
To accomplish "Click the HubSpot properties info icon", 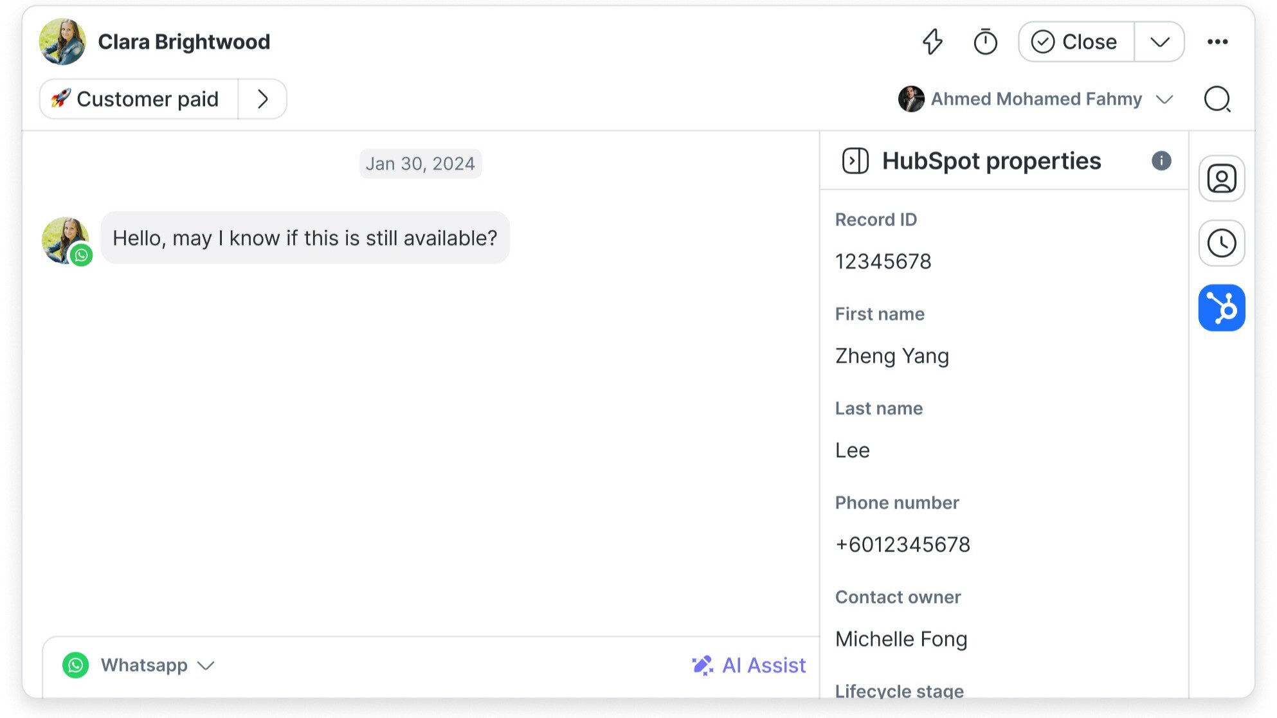I will 1161,161.
